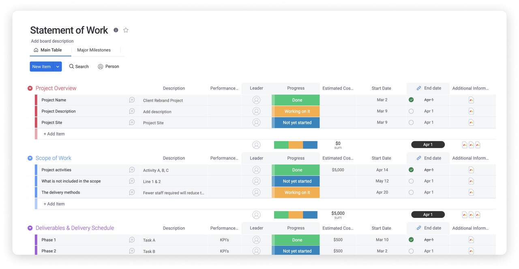Click the link icon in End date header
The height and width of the screenshot is (269, 519).
(x=419, y=88)
